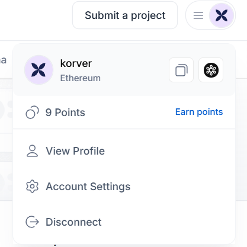Select the 9 Points label
The height and width of the screenshot is (247, 247).
(65, 113)
